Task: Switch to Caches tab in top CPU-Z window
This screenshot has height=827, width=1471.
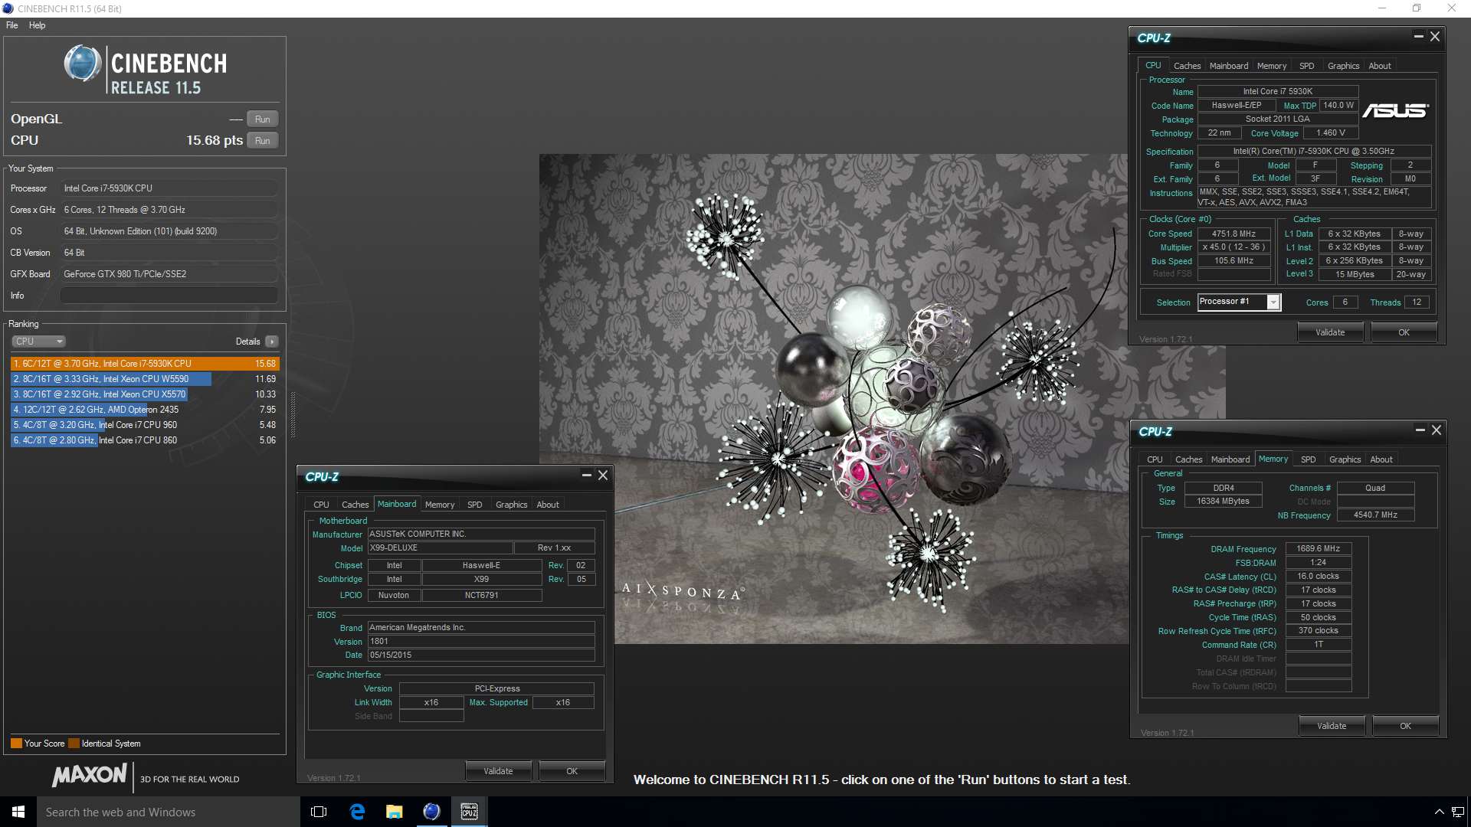Action: [1187, 66]
